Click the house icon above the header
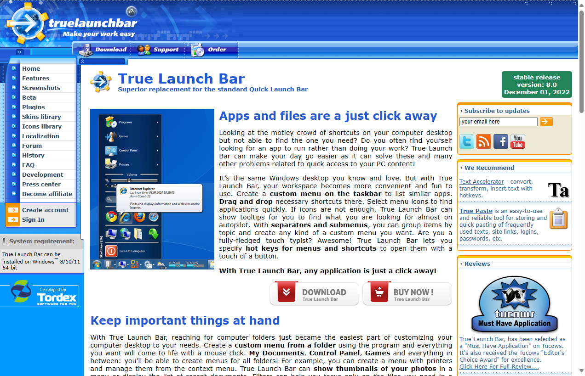Screen dimensions: 585x376 (x=131, y=11)
